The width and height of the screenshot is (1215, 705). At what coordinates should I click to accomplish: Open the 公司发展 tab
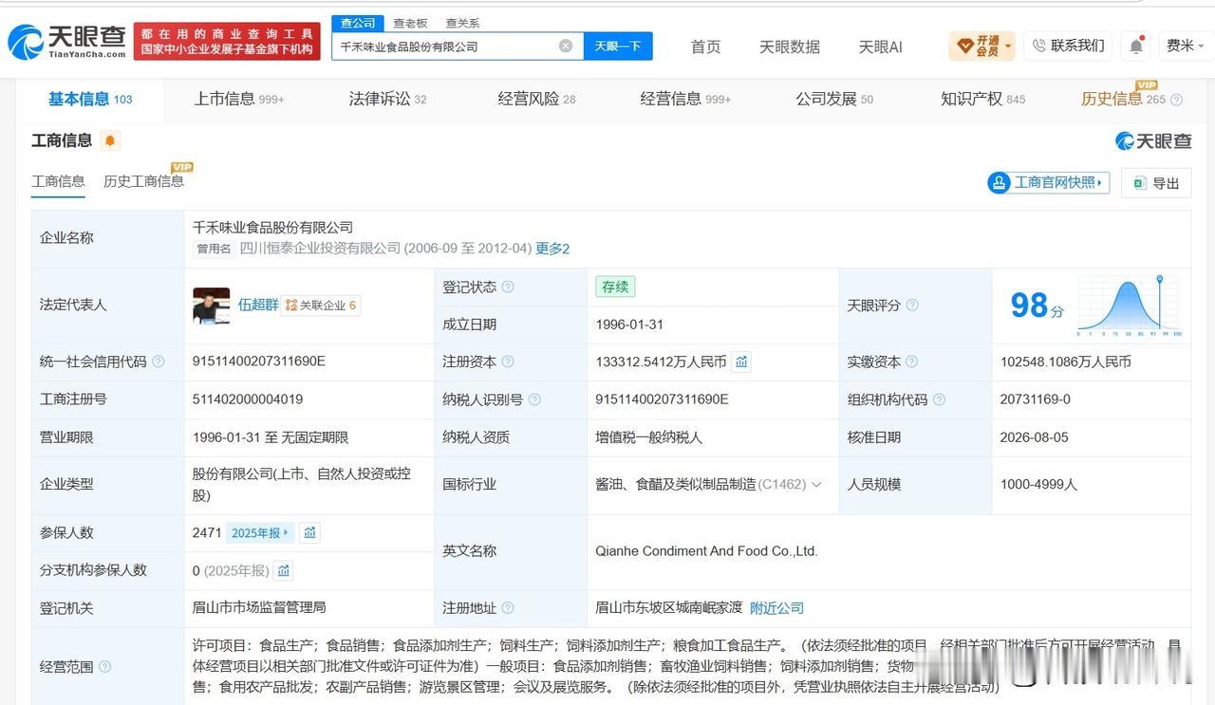coord(834,99)
